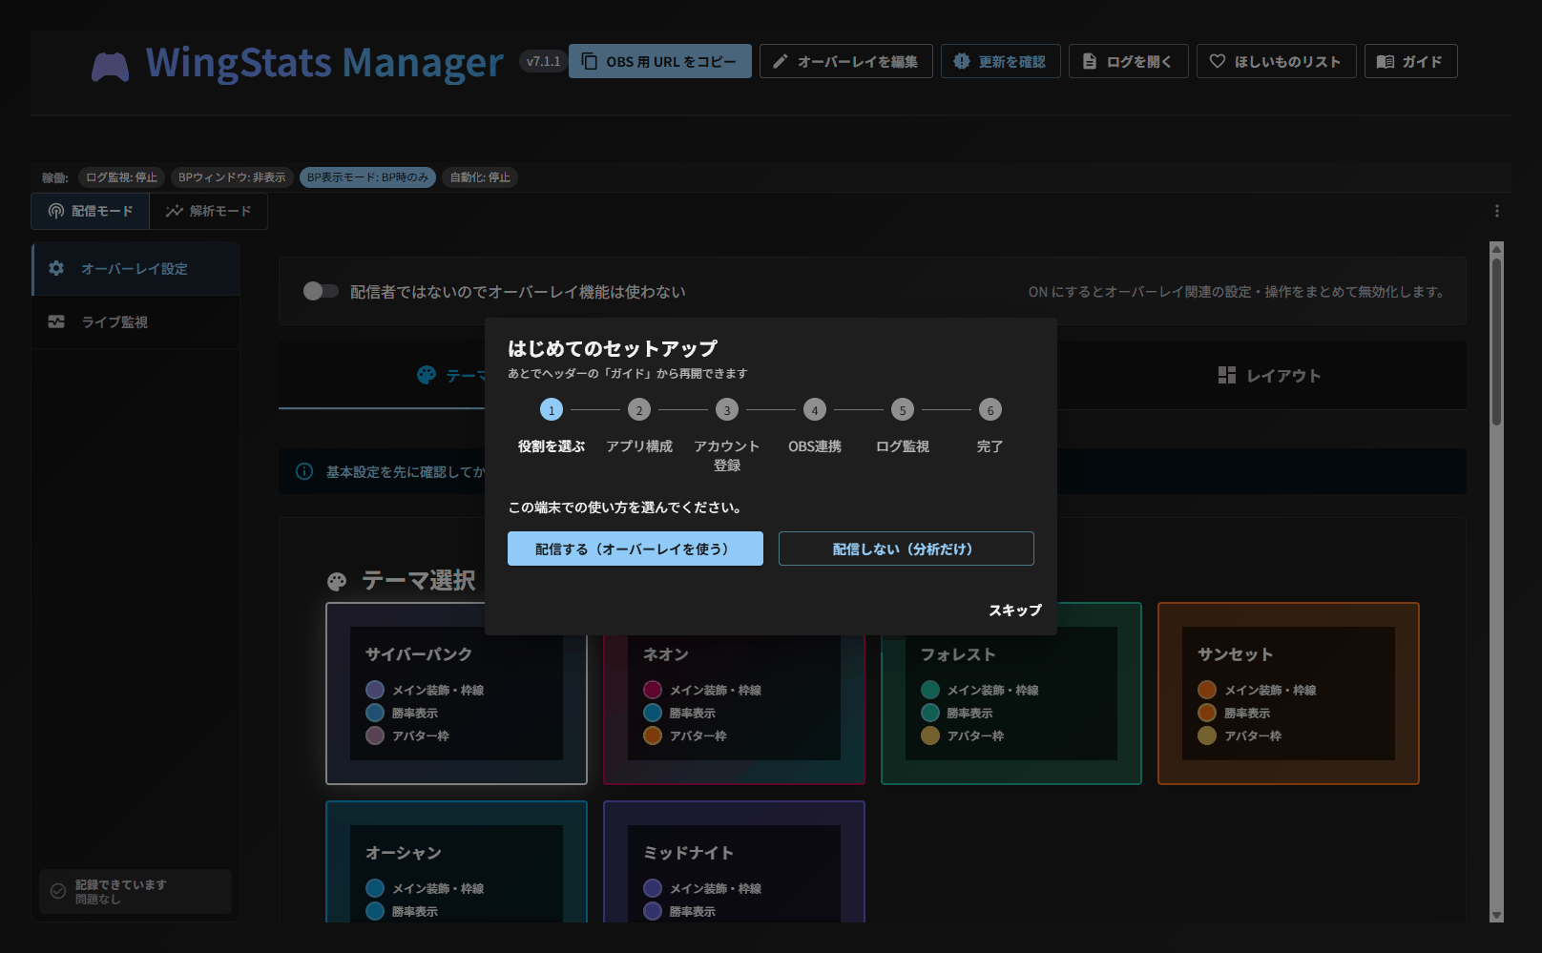Open the overlay editor with pencil button
Image resolution: width=1542 pixels, height=953 pixels.
pos(846,61)
